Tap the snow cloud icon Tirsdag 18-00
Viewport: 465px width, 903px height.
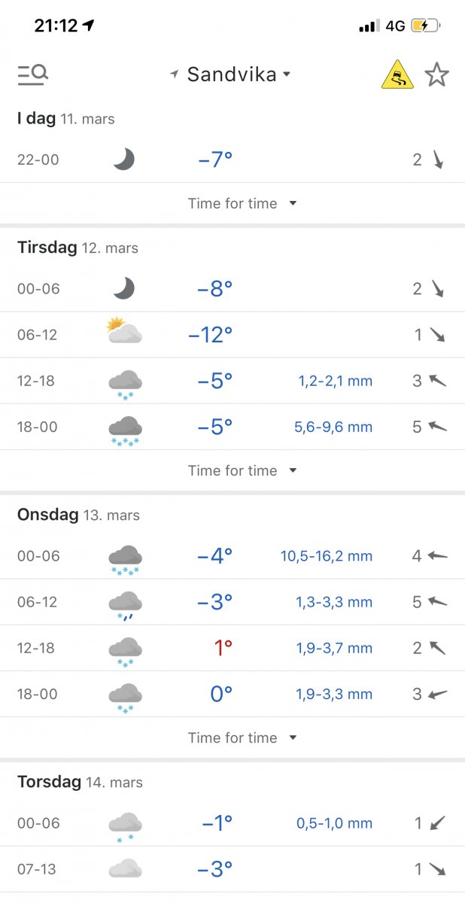pyautogui.click(x=125, y=430)
